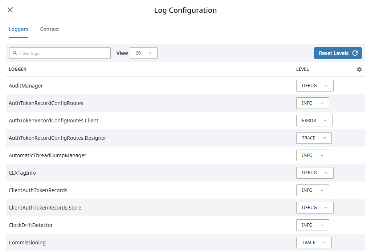Click the table settings gear icon

359,69
